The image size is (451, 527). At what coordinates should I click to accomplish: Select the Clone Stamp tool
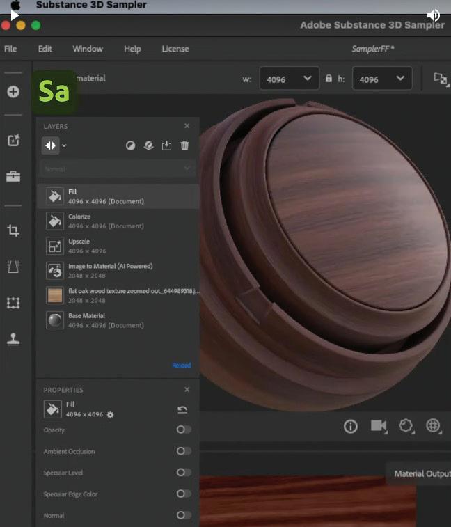pyautogui.click(x=13, y=339)
